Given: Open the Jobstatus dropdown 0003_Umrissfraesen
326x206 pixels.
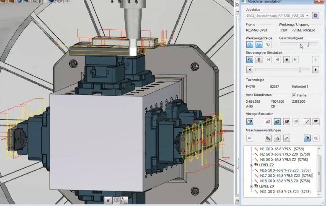Looking at the screenshot, I should coord(278,16).
